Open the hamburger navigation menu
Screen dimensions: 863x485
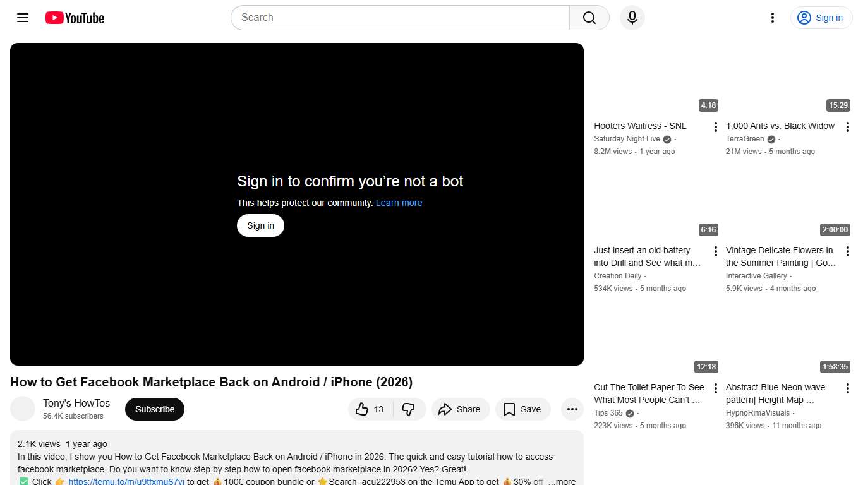(x=22, y=18)
